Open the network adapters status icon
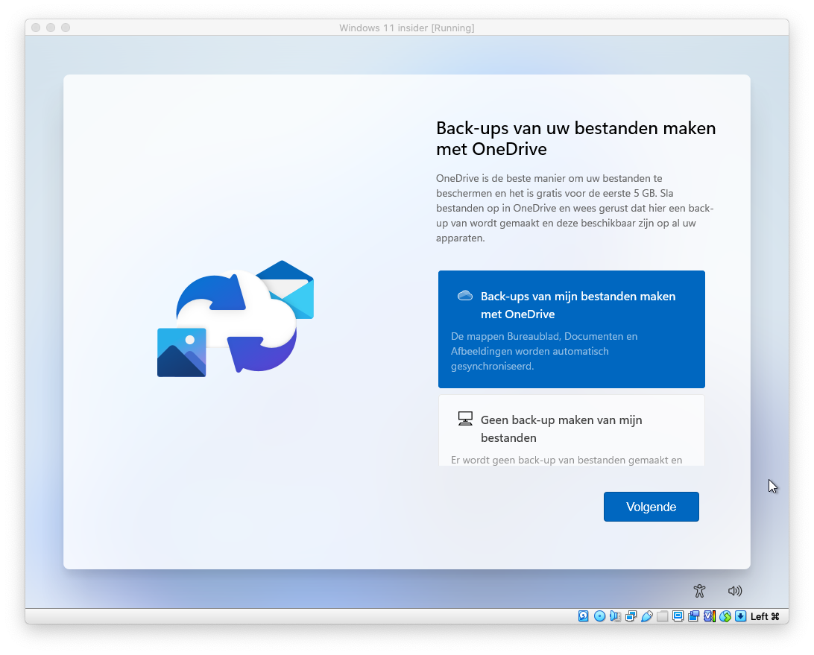Image resolution: width=814 pixels, height=655 pixels. (631, 616)
